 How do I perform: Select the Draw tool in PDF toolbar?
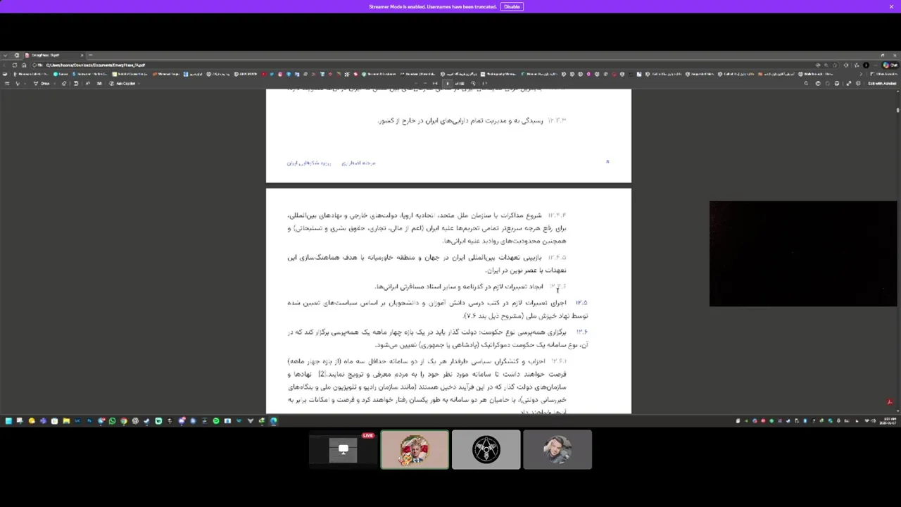point(42,83)
